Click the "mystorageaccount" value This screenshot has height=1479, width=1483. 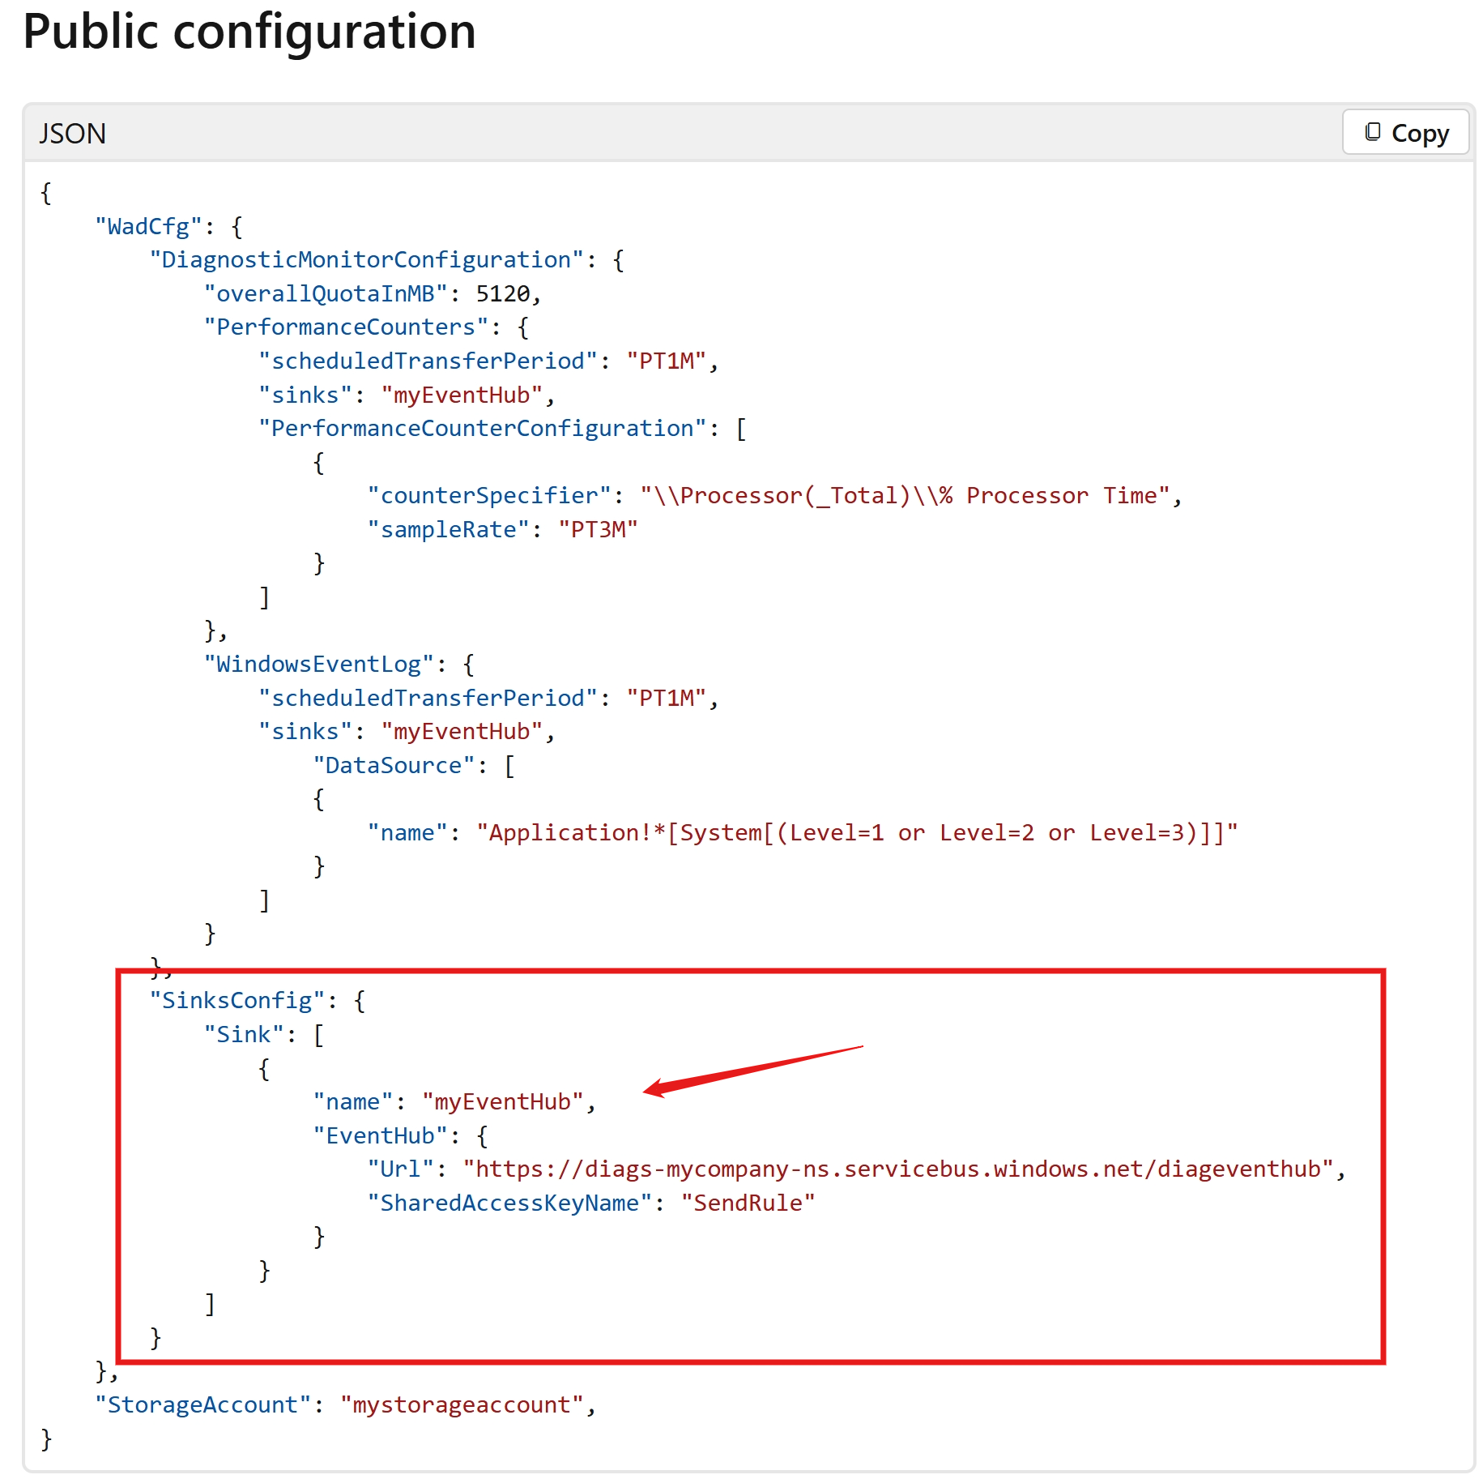[x=462, y=1405]
